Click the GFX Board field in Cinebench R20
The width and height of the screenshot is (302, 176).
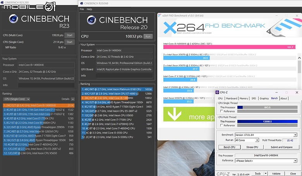124,69
